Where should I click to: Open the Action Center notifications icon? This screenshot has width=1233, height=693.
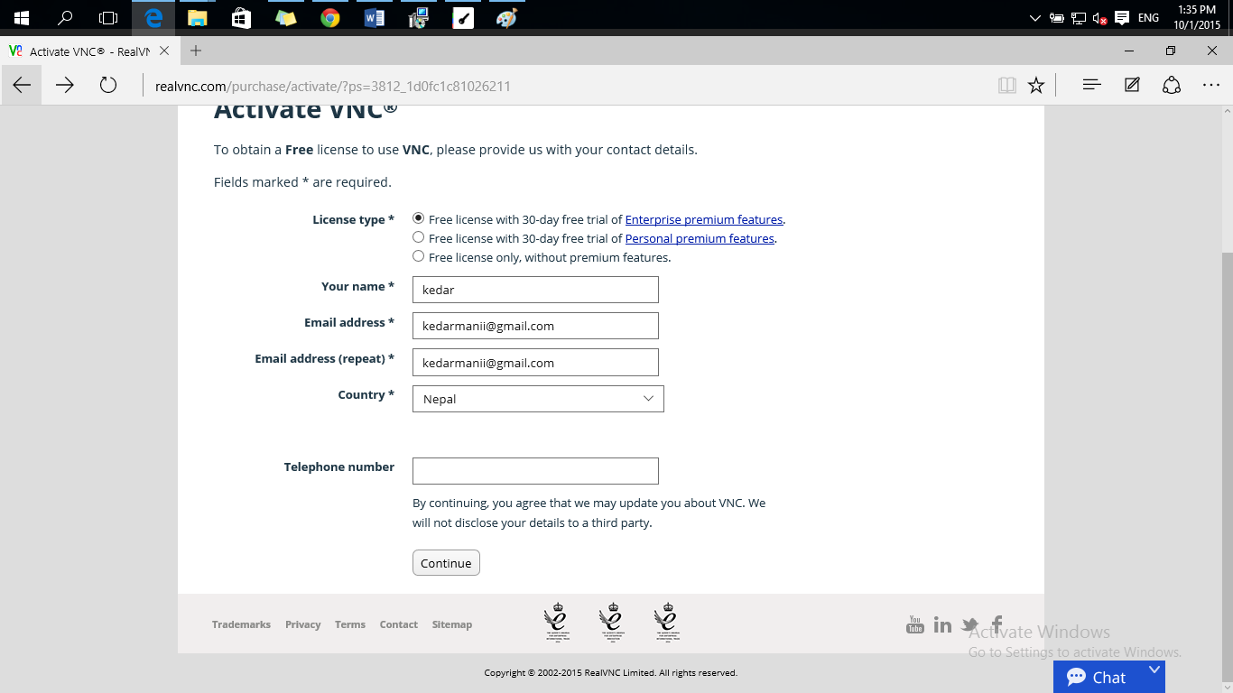point(1122,17)
